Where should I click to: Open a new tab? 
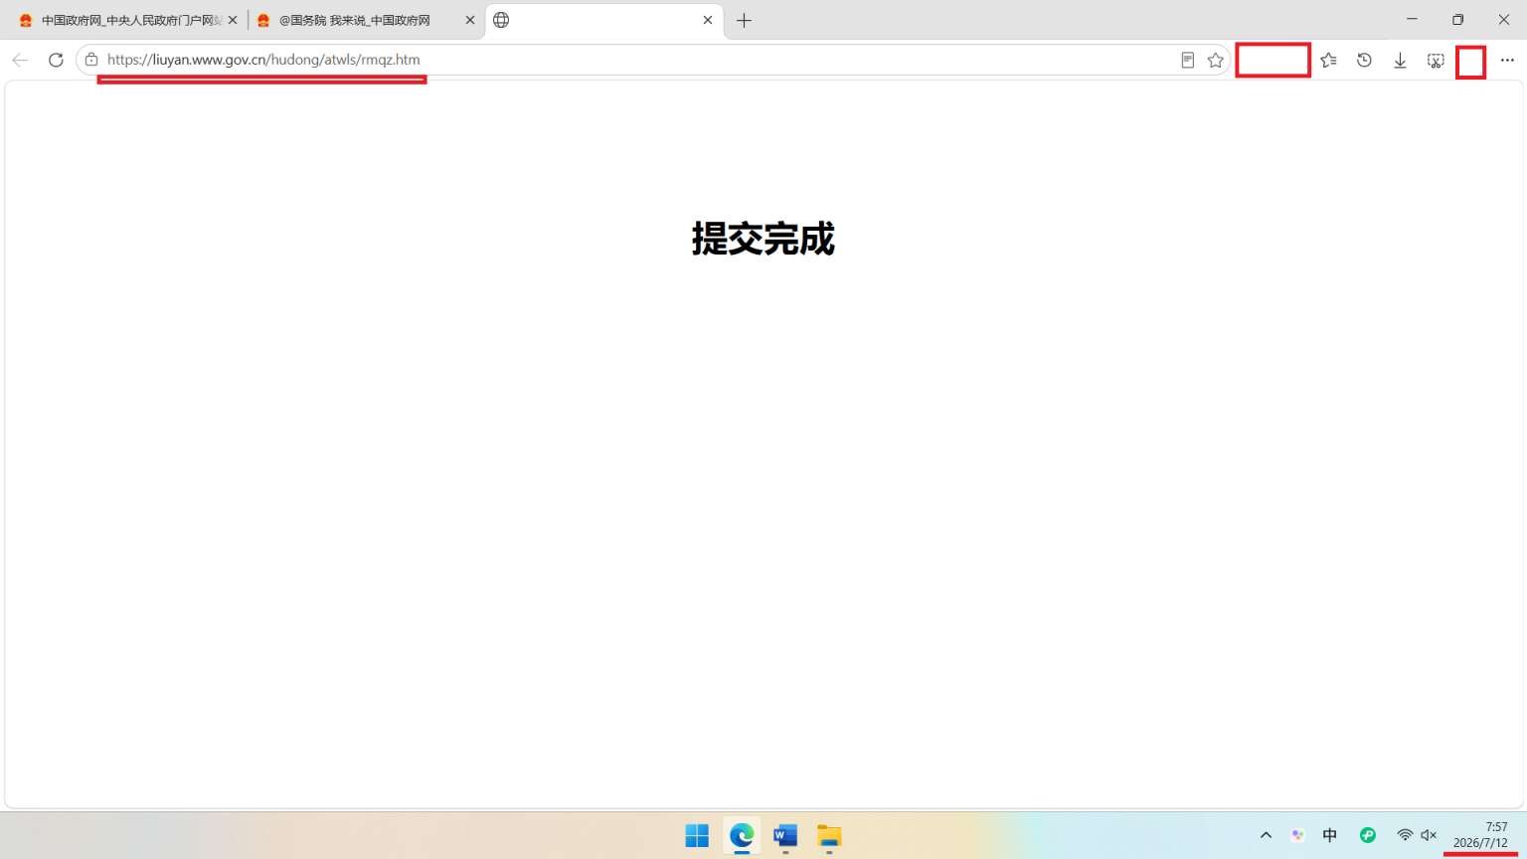(x=744, y=20)
